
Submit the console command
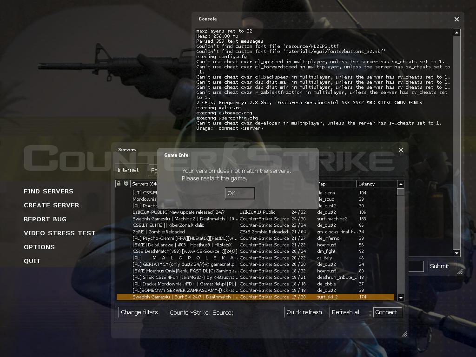[442, 266]
